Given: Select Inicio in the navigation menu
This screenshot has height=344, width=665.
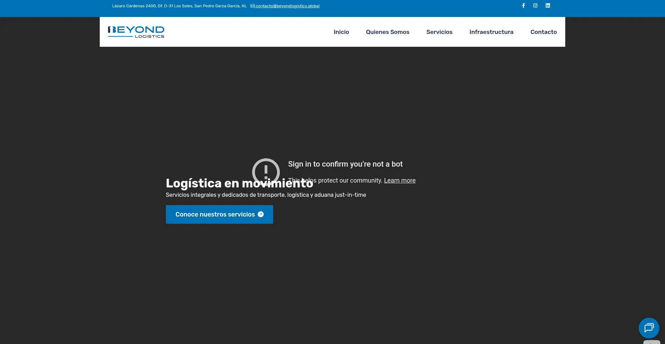Looking at the screenshot, I should coord(341,32).
